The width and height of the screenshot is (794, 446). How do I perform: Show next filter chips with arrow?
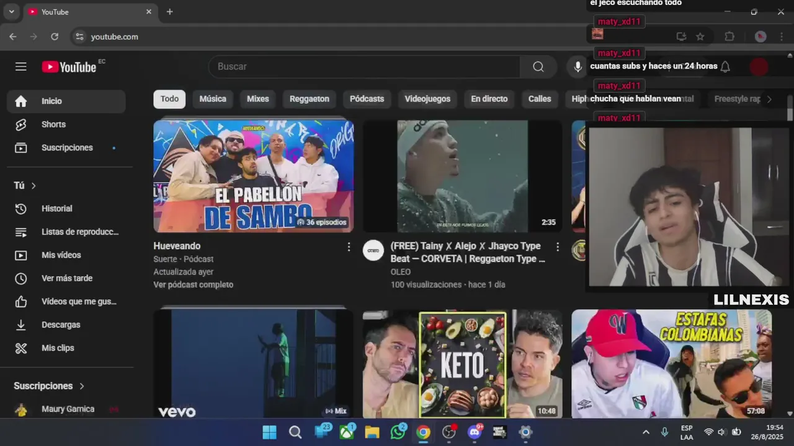(769, 99)
